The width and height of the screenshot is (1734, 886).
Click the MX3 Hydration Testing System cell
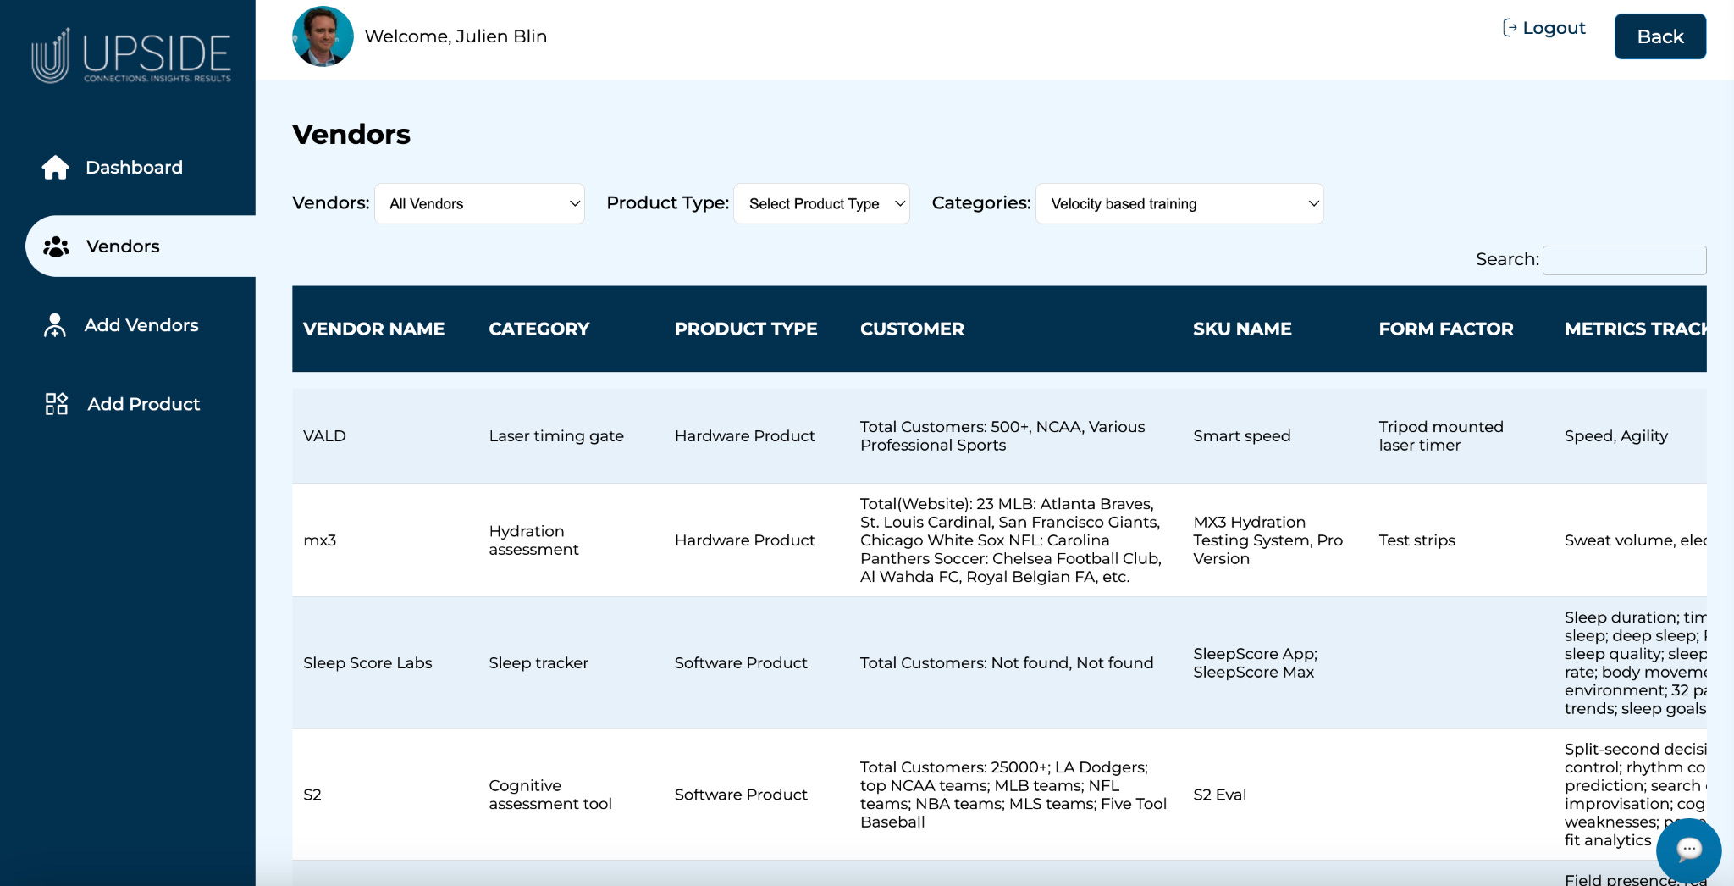1267,540
